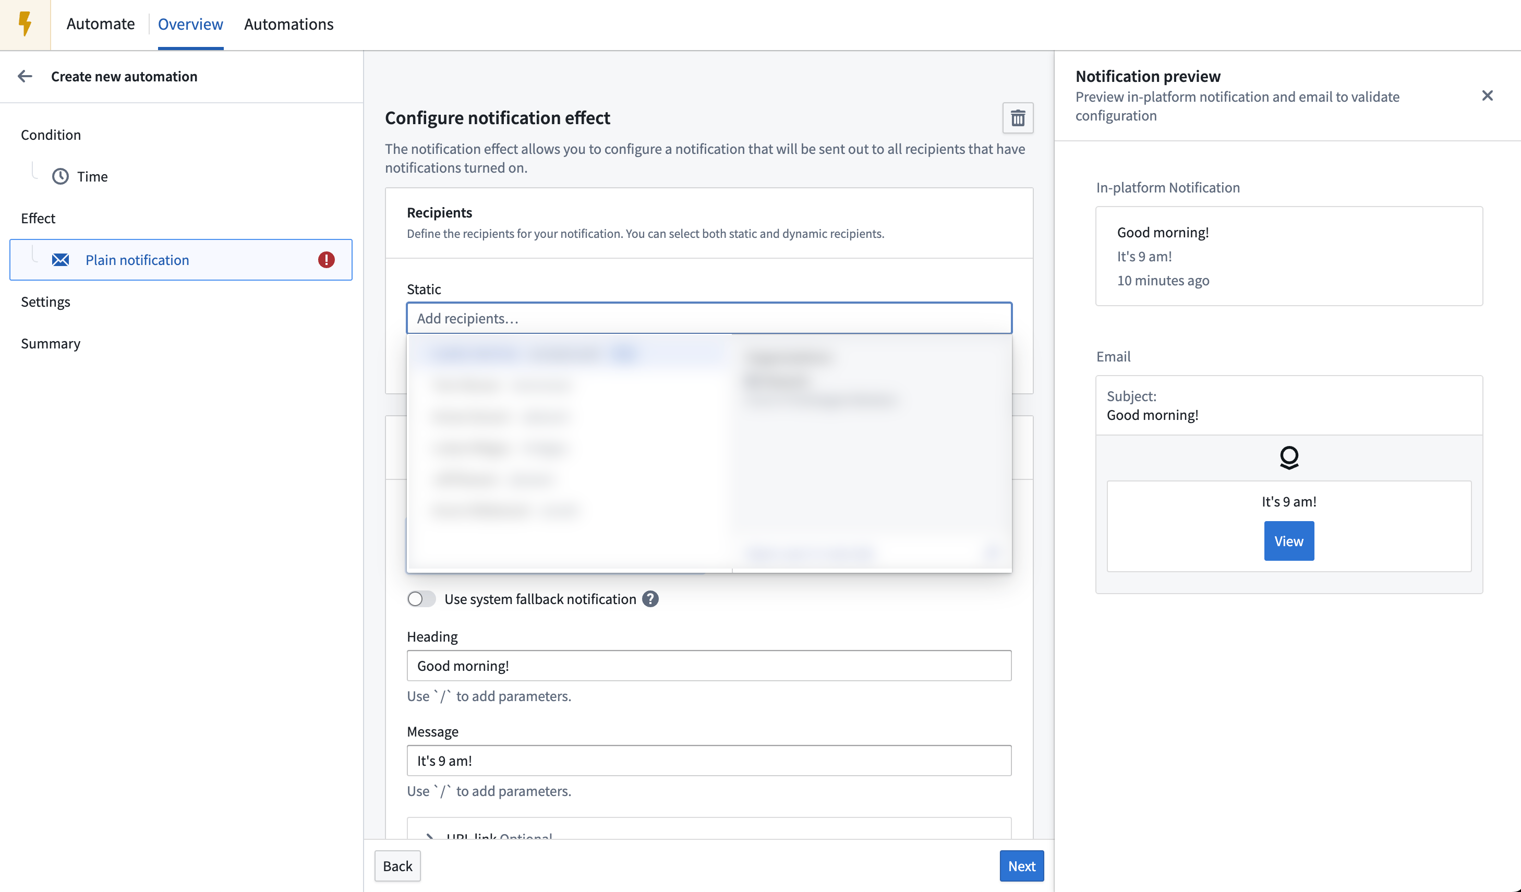Click the Effect section label

[x=38, y=218]
